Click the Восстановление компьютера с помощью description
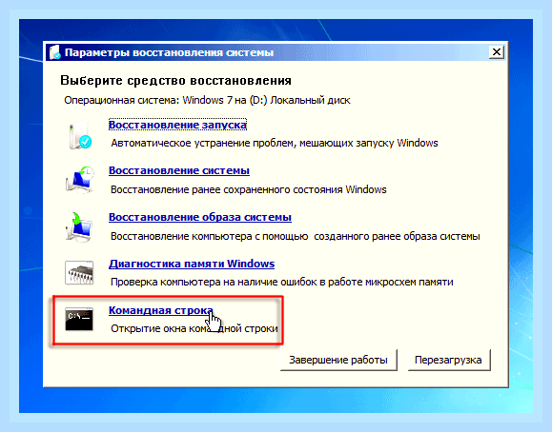 coord(295,236)
